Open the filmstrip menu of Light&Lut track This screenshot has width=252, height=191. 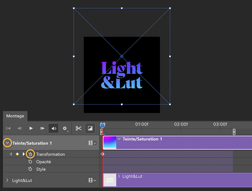[92, 180]
